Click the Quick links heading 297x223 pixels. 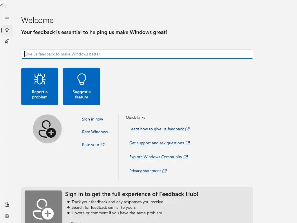(135, 117)
